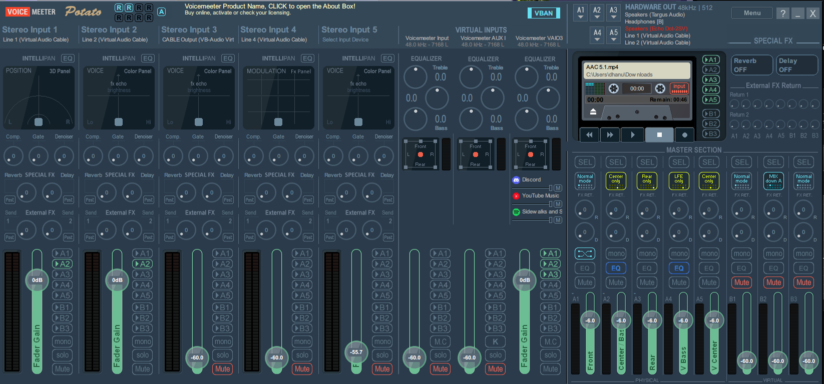Mute Discord with its M button

(x=558, y=188)
